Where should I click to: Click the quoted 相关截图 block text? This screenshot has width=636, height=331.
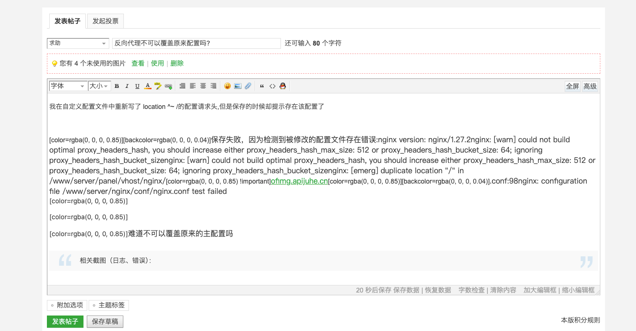coord(115,260)
